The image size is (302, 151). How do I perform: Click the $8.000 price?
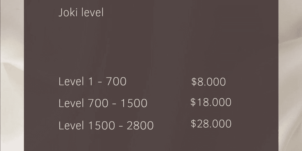coord(208,82)
